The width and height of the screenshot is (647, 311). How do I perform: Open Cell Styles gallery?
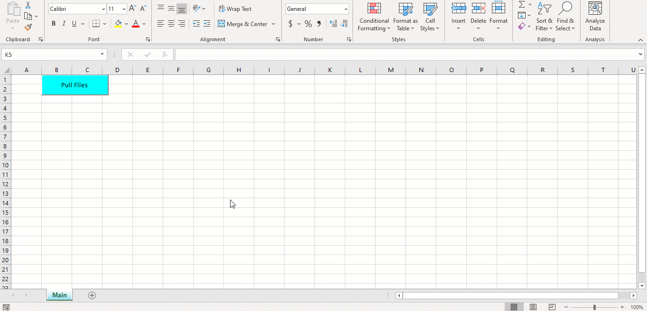pyautogui.click(x=430, y=17)
